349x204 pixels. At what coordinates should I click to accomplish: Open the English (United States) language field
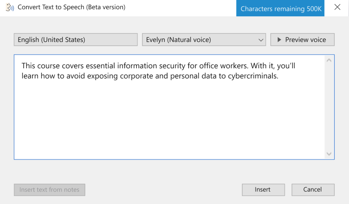tap(76, 40)
